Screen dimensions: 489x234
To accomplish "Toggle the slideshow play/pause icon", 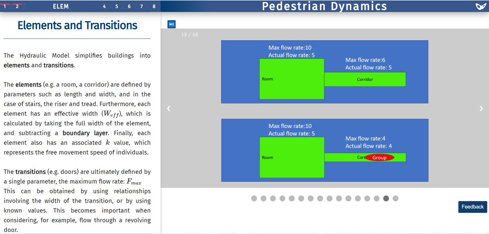I will (x=172, y=24).
